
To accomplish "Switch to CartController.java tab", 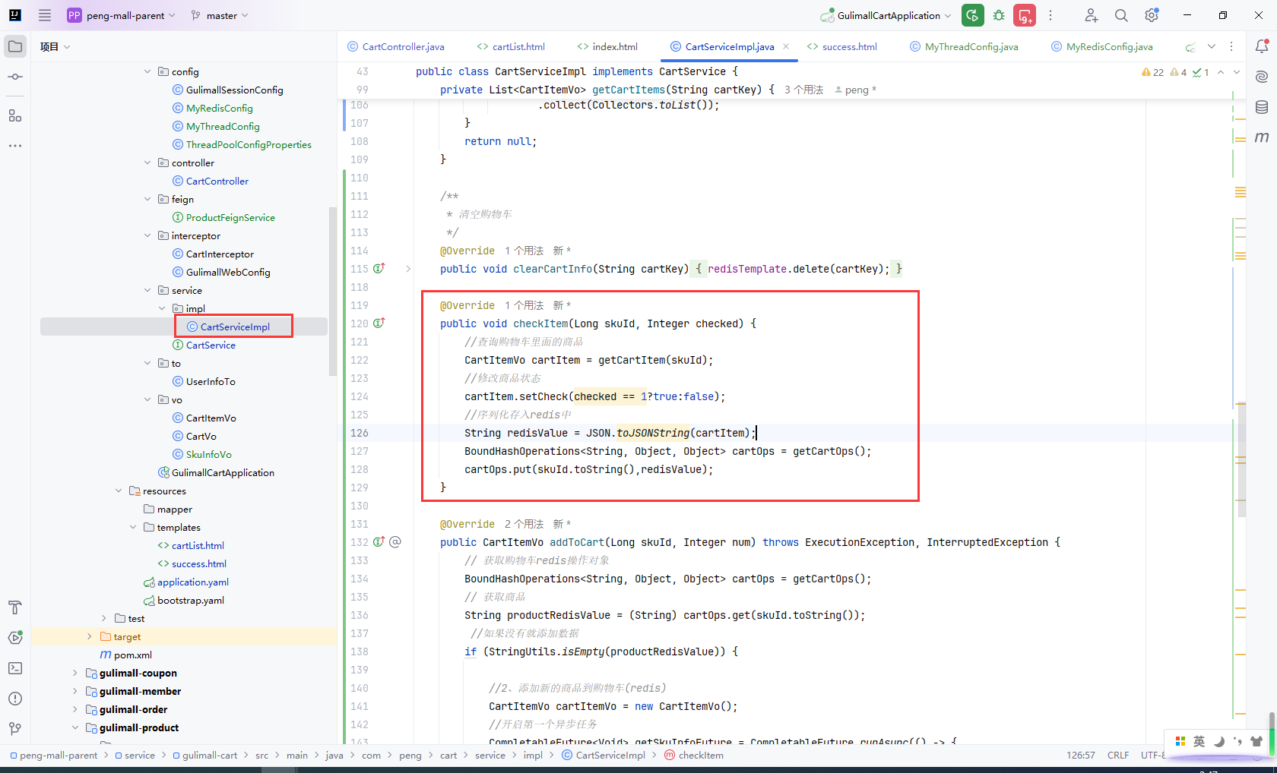I will pos(396,46).
